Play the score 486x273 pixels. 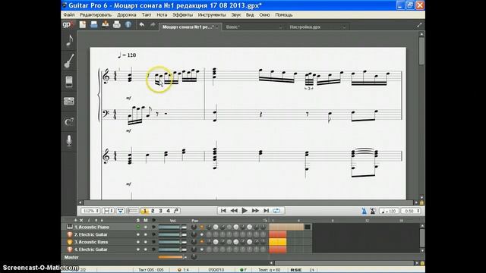tap(245, 211)
